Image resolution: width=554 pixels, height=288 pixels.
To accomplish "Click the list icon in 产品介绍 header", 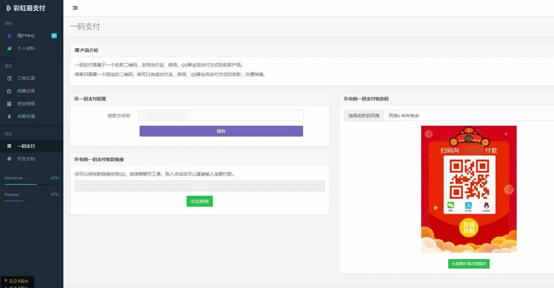I will tap(77, 50).
